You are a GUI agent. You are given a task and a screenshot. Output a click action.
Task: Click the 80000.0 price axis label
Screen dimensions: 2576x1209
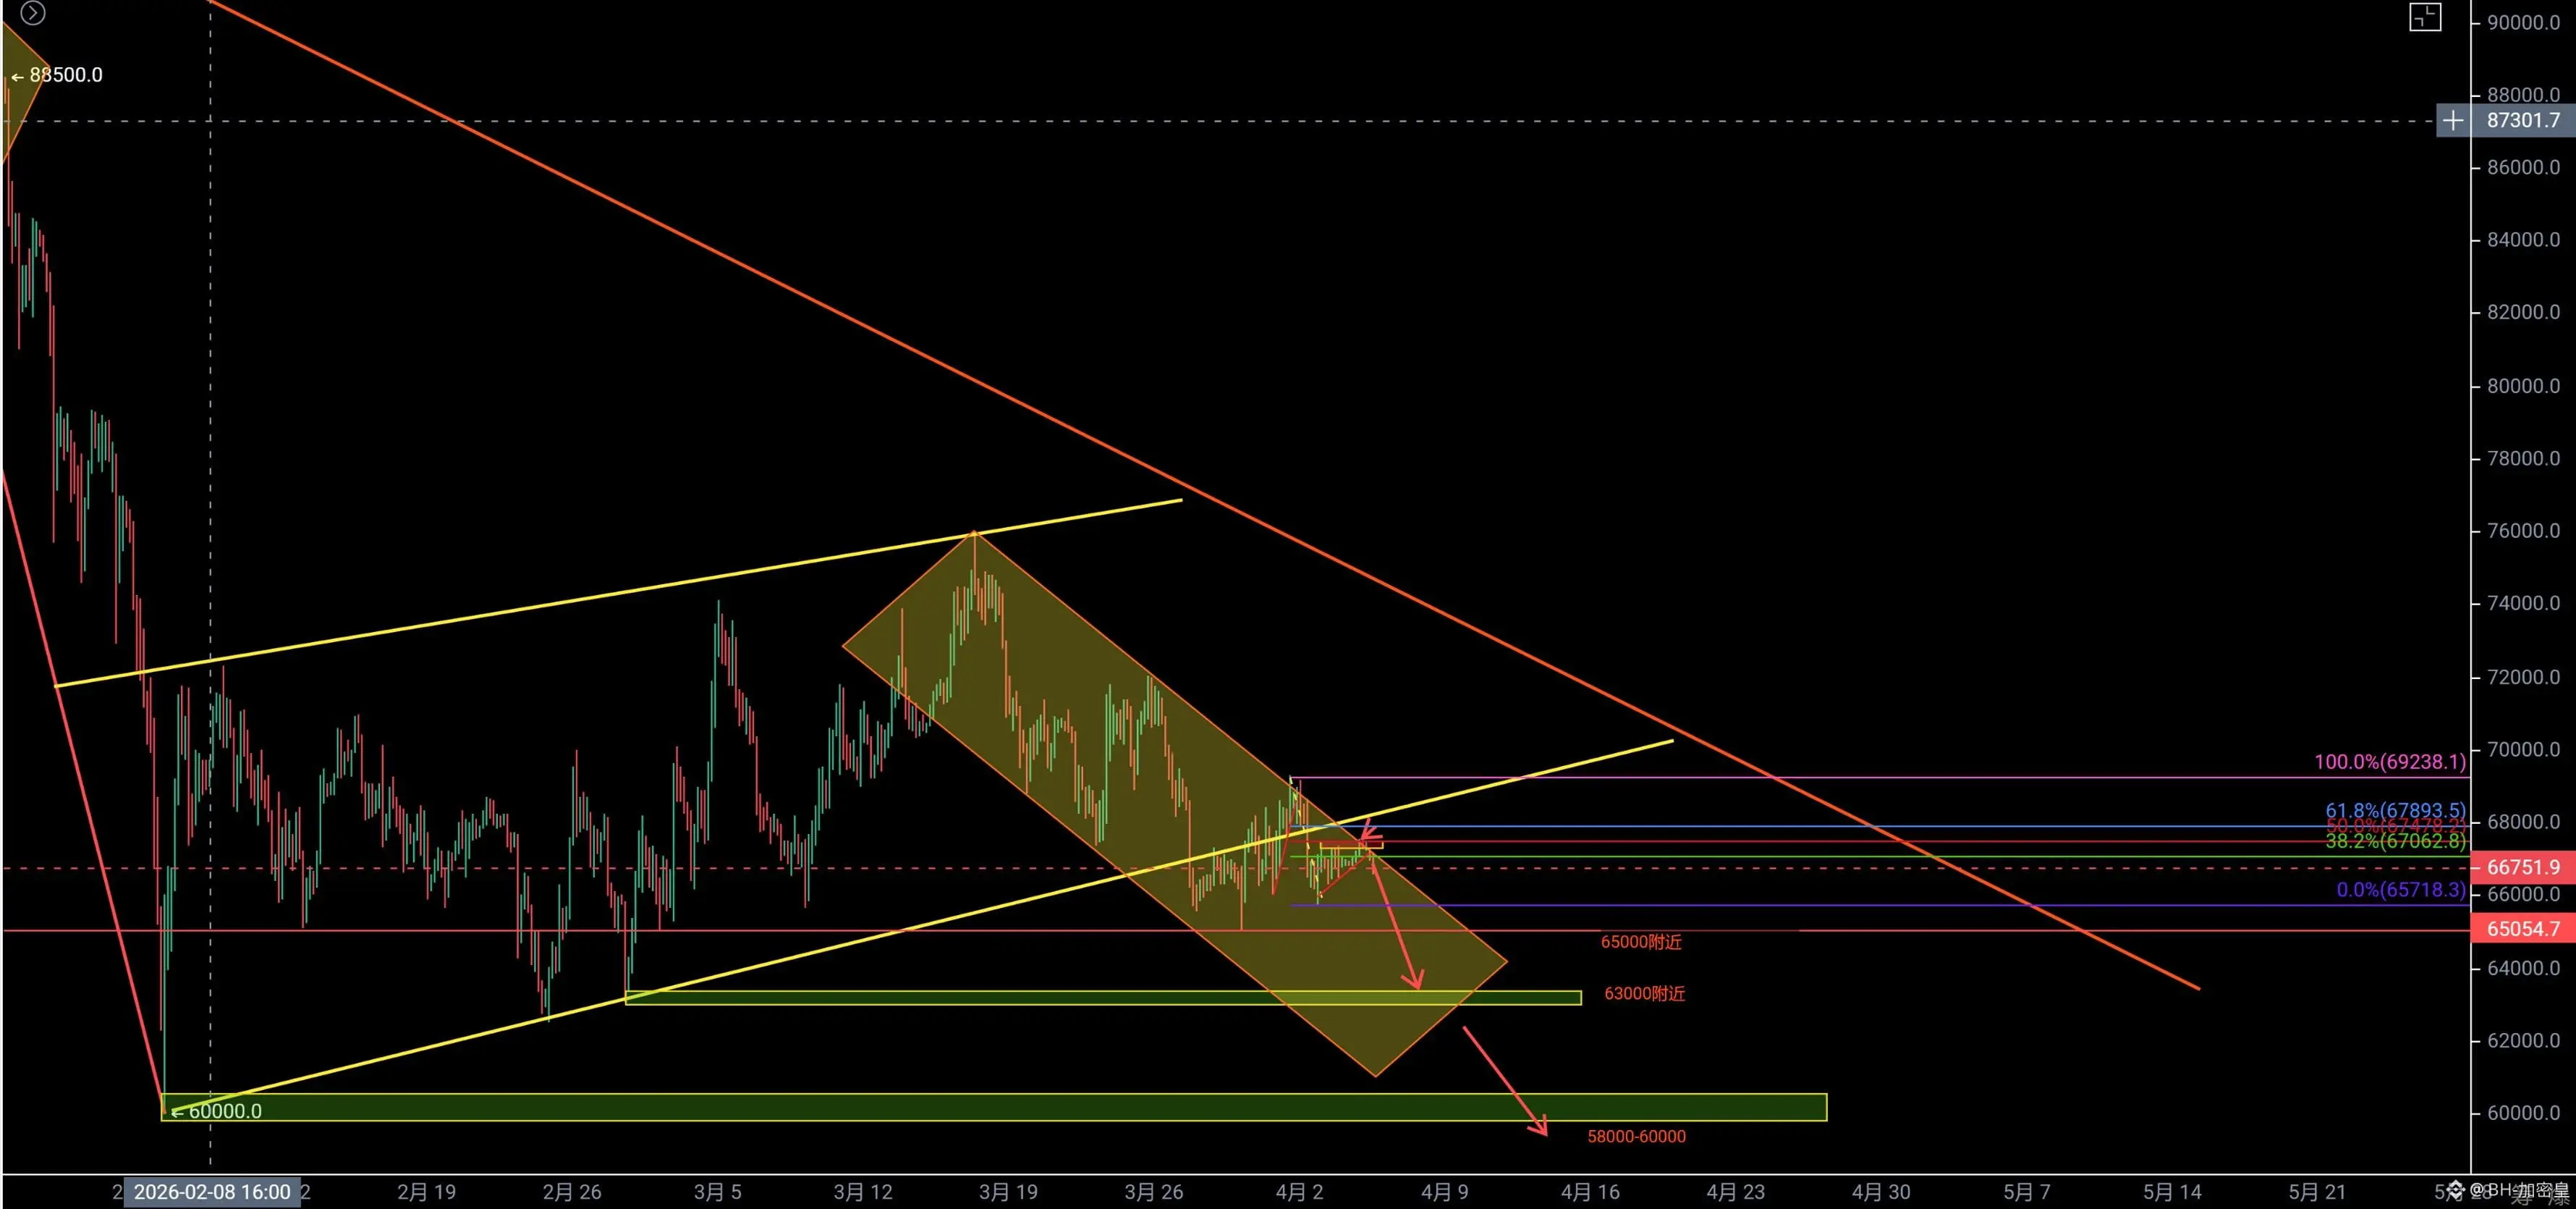pos(2523,387)
